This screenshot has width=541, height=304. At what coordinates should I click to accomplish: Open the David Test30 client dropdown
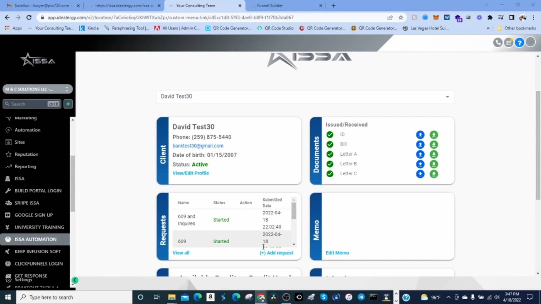tap(447, 97)
